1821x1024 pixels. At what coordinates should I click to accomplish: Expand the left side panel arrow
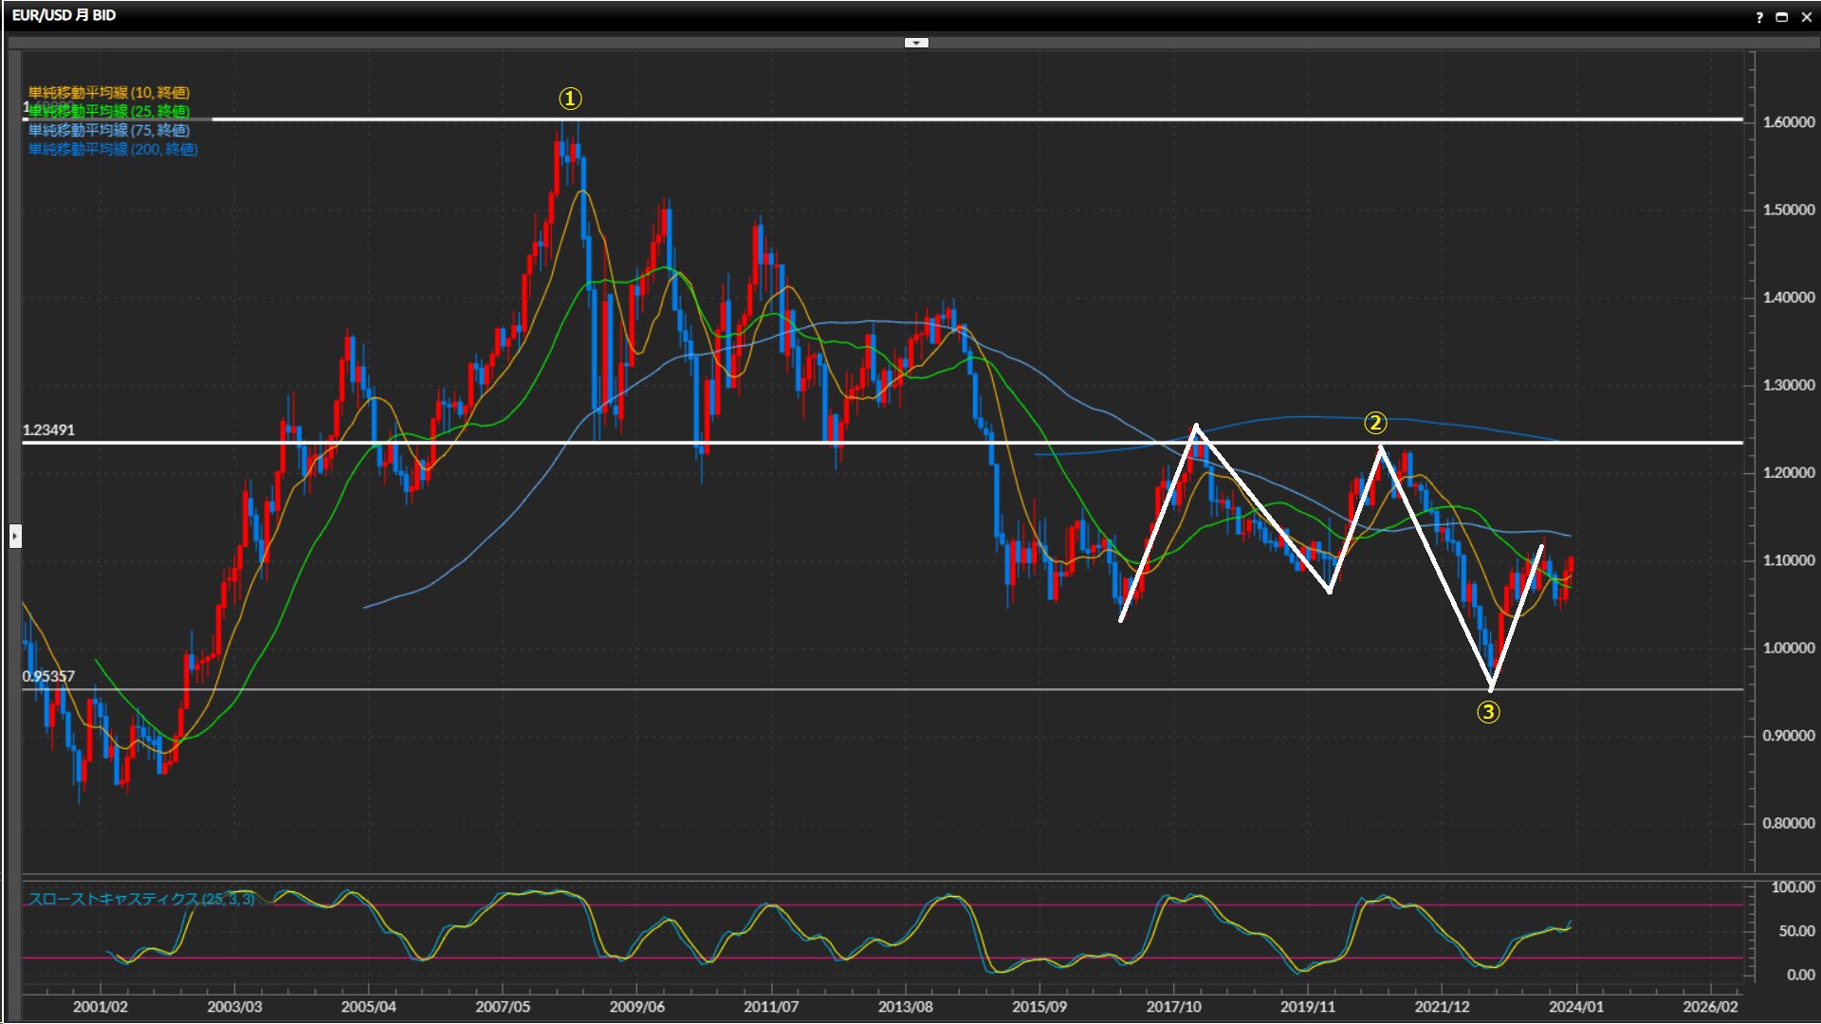[15, 537]
